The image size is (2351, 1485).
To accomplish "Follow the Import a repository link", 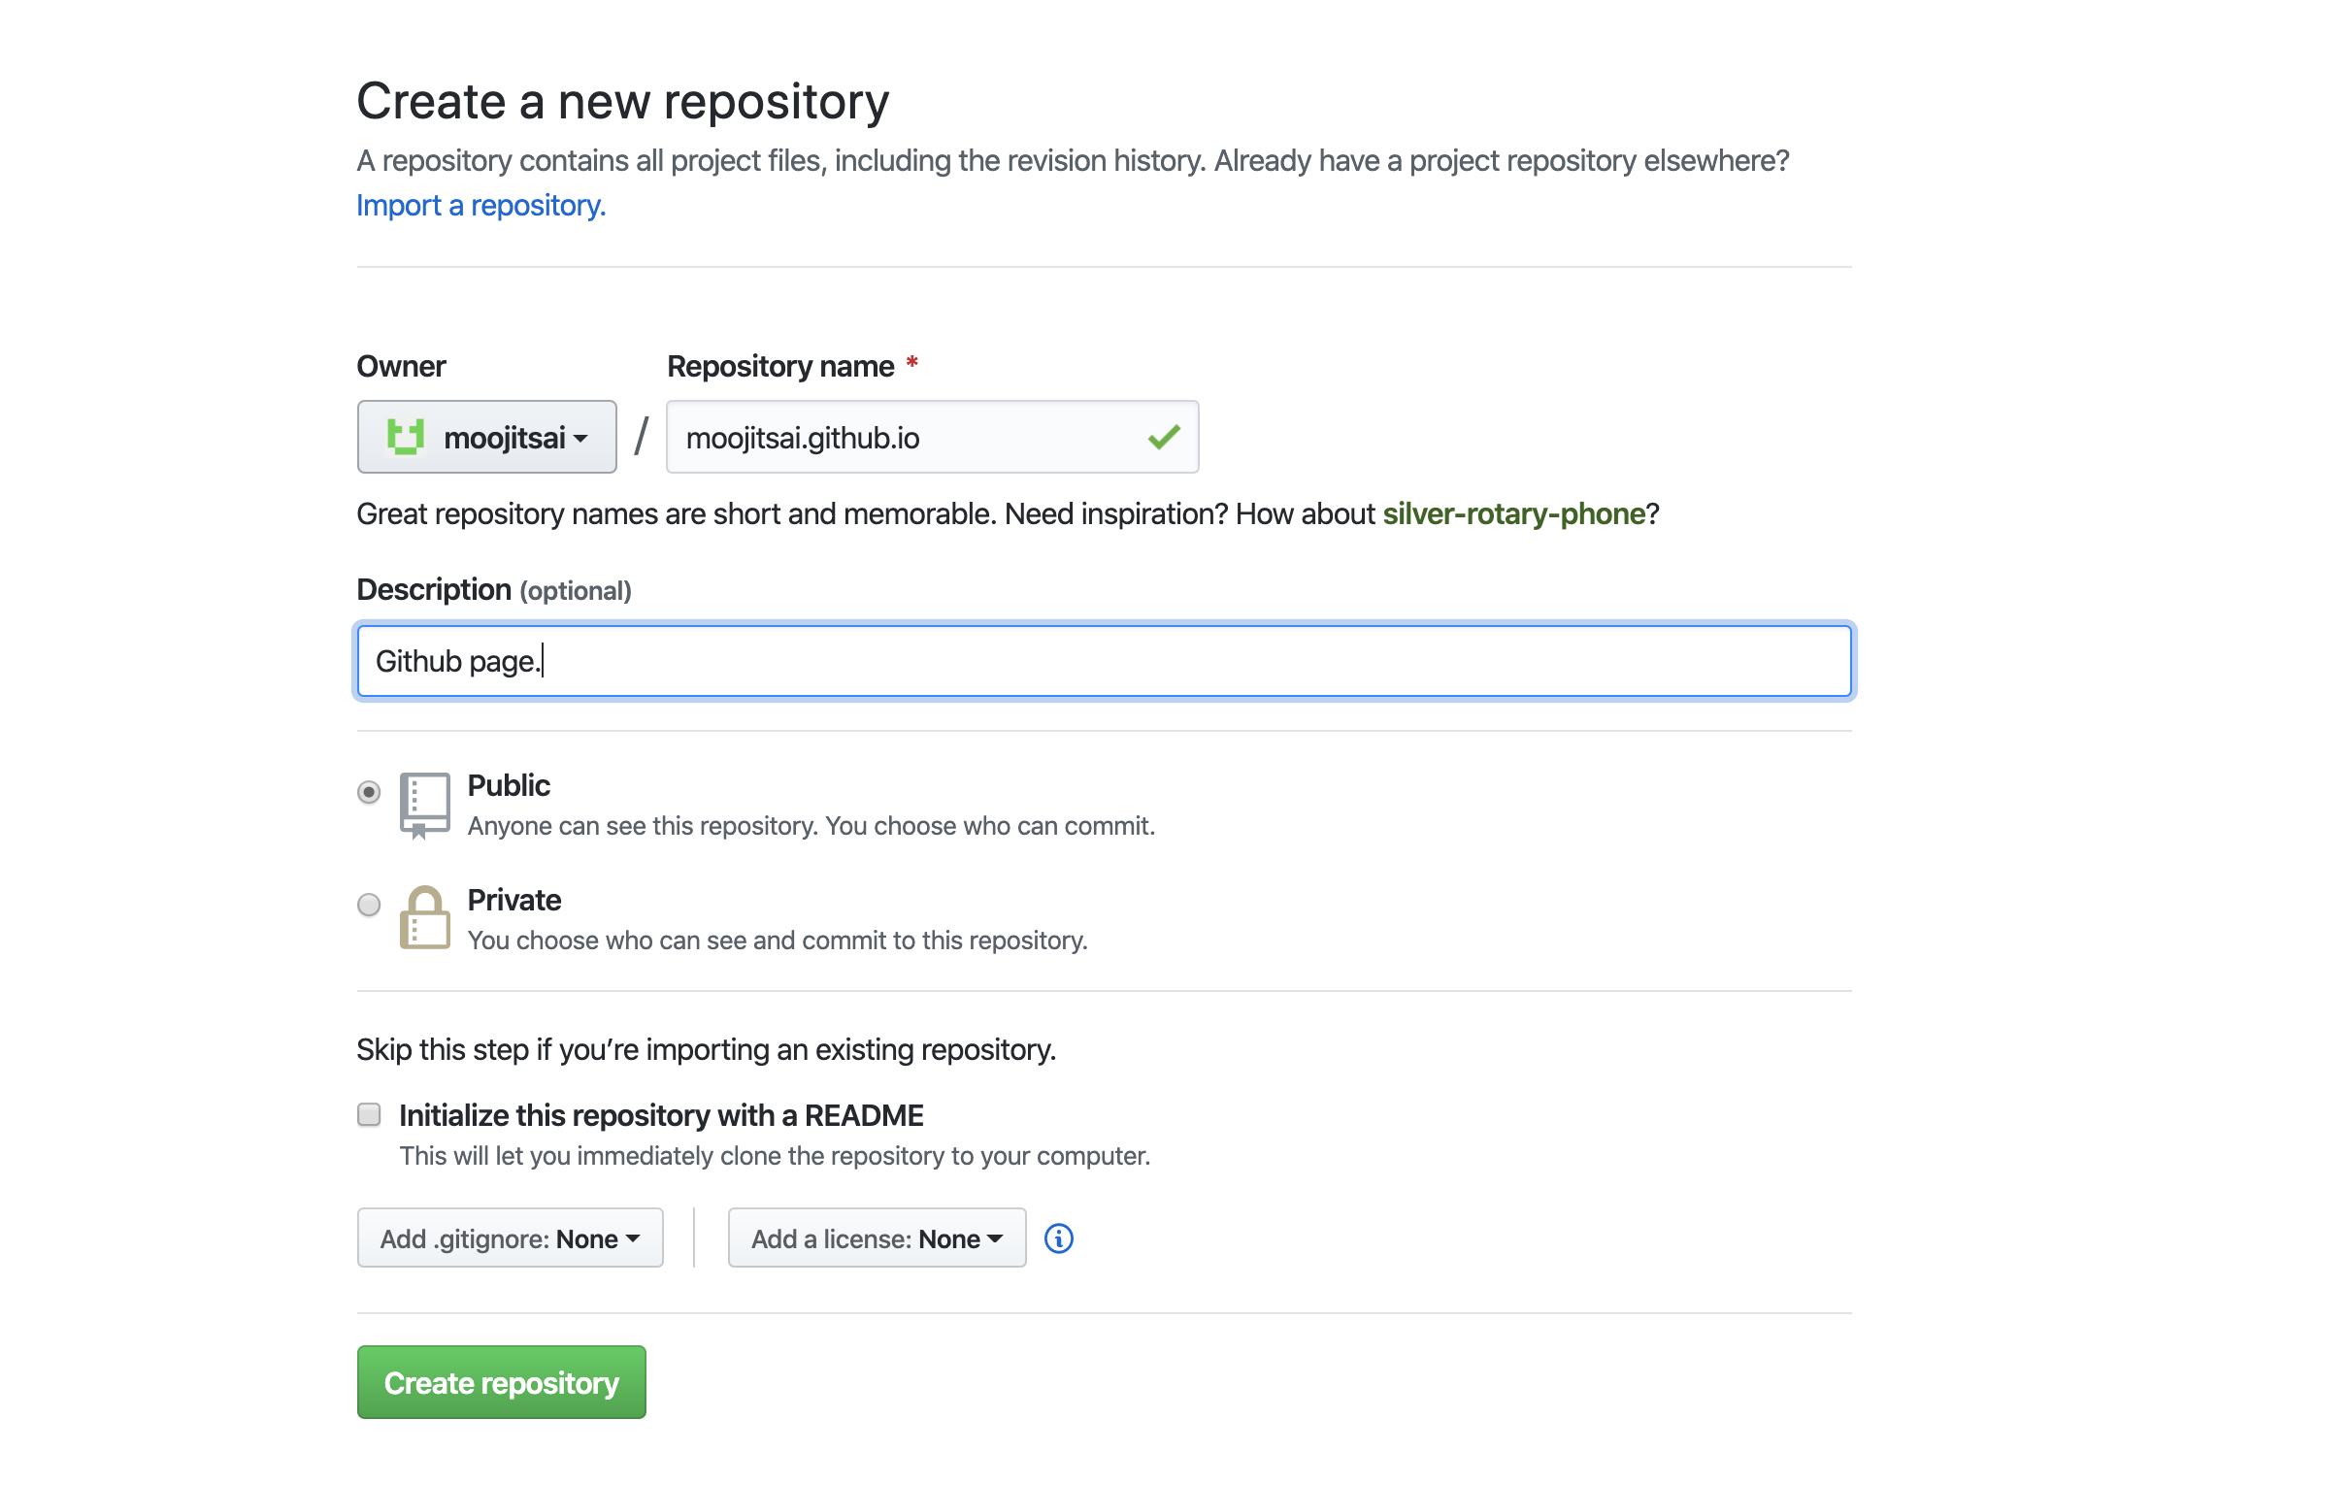I will point(480,205).
